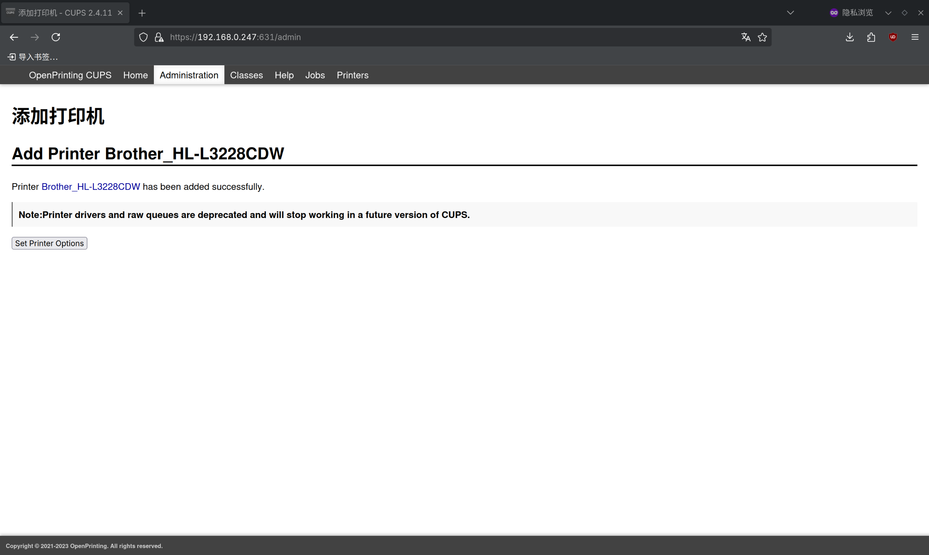Open the browser hamburger menu
Viewport: 929px width, 555px height.
915,37
